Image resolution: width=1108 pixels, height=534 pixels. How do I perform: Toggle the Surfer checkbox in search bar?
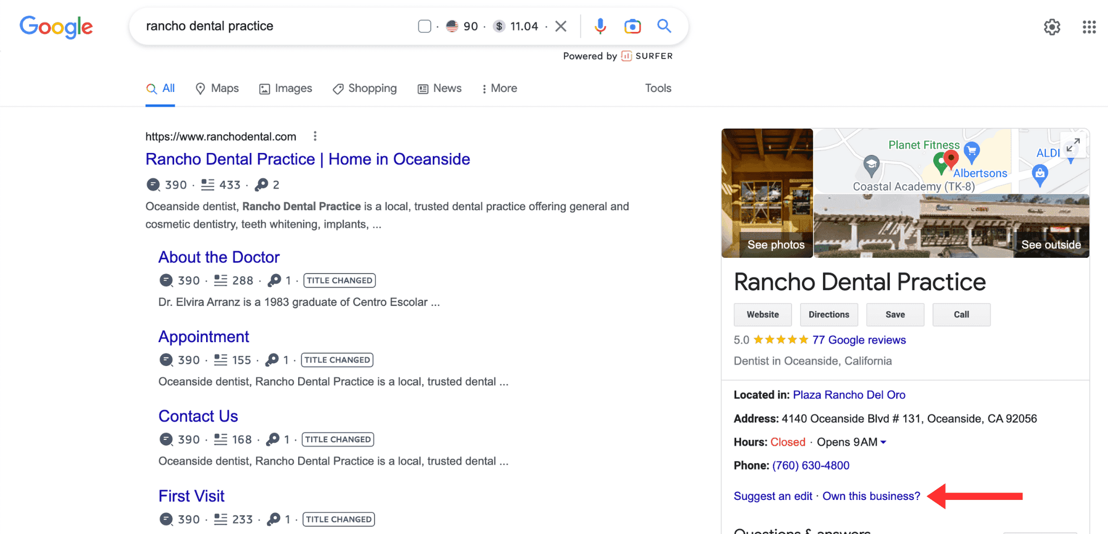tap(425, 26)
